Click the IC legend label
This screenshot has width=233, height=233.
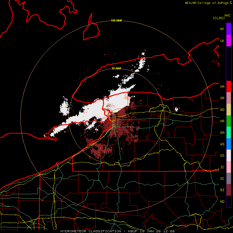(222, 167)
